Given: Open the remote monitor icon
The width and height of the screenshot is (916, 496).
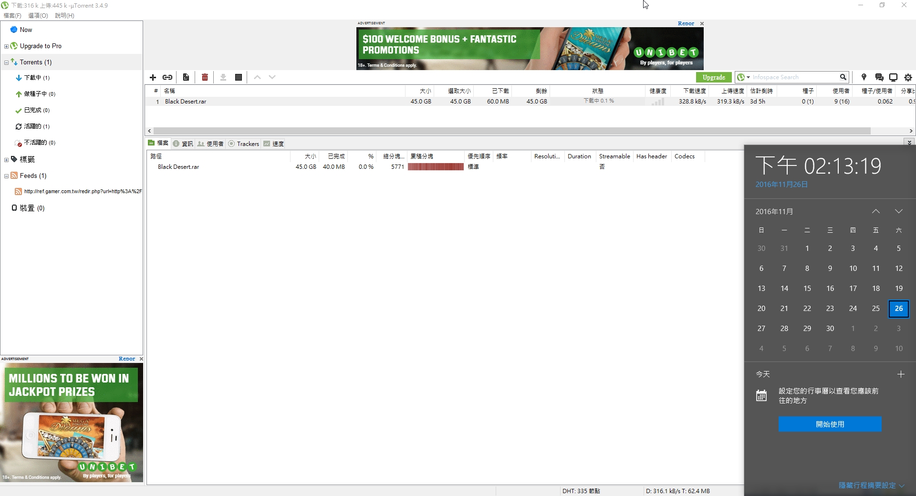Looking at the screenshot, I should tap(894, 77).
